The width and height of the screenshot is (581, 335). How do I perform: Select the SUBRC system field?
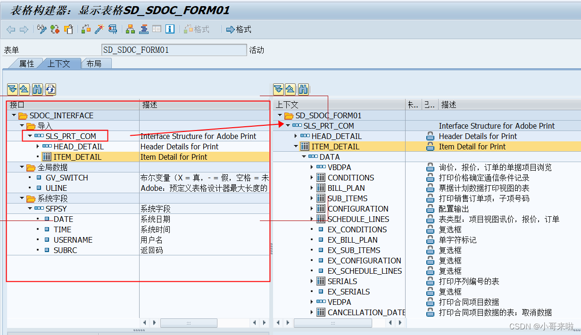tap(65, 250)
